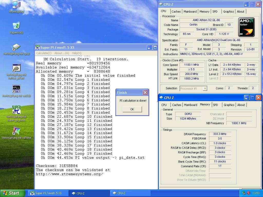Open the Windows Start menu
This screenshot has height=197, width=263.
tap(12, 193)
